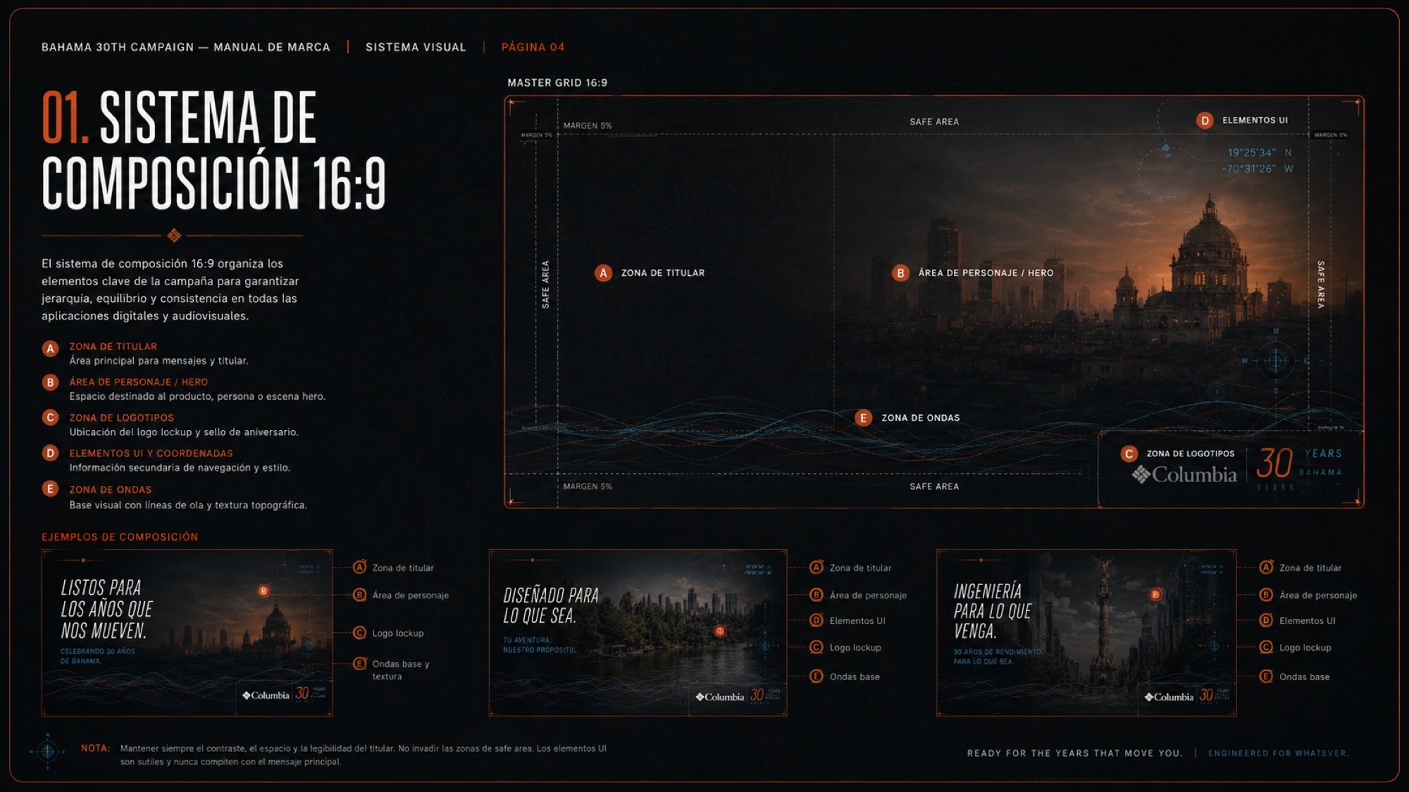
Task: Select the D badge beside "Información secundaria de navegación"
Action: click(x=50, y=453)
